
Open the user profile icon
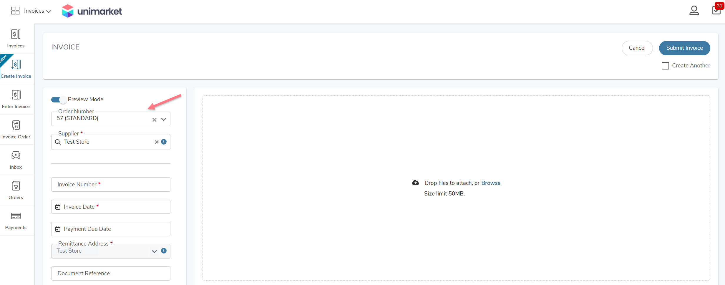coord(694,11)
